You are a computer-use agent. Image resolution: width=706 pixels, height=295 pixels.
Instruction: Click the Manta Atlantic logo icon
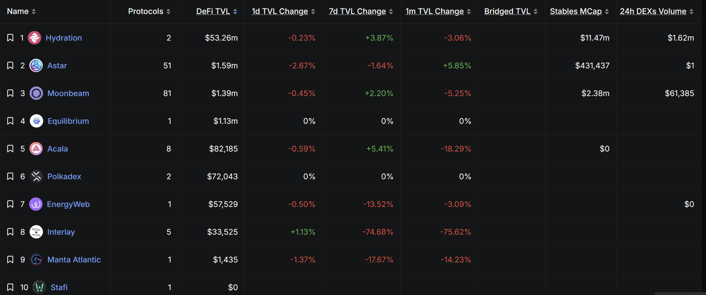36,260
